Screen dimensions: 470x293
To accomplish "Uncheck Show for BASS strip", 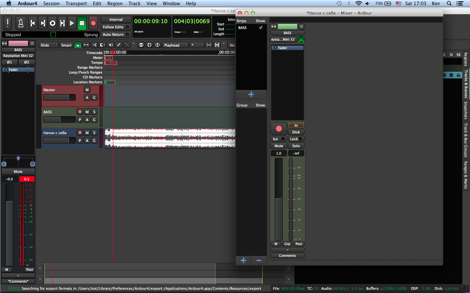I will [261, 28].
